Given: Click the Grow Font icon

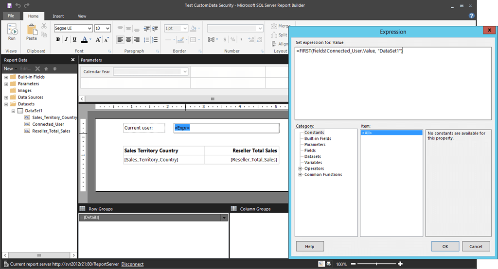Looking at the screenshot, I should [98, 39].
